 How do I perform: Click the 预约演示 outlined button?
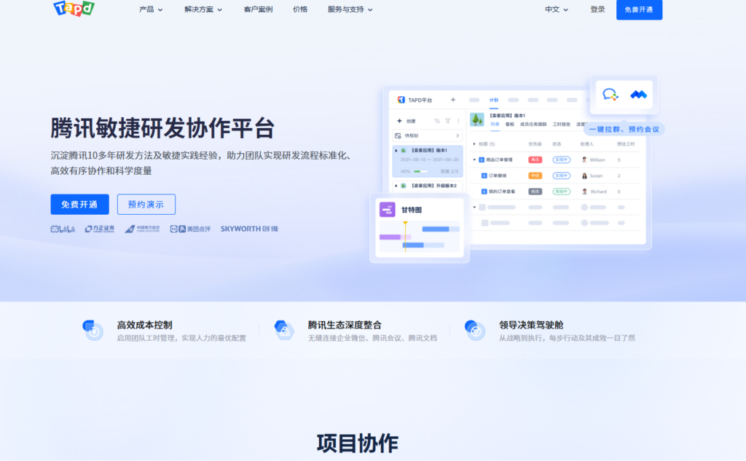pos(146,205)
